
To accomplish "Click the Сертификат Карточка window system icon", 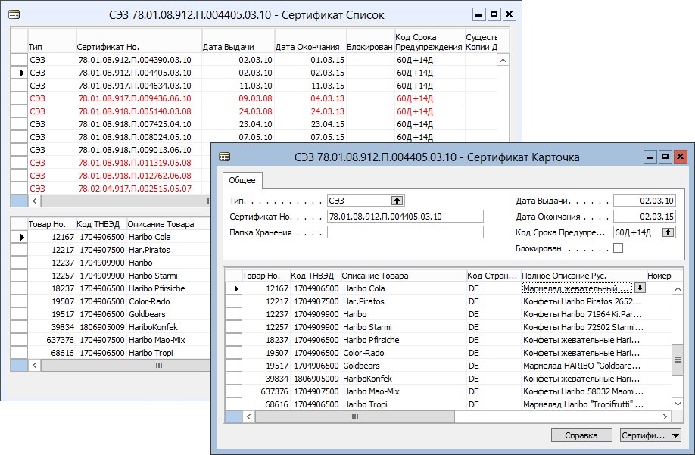I will tap(225, 157).
